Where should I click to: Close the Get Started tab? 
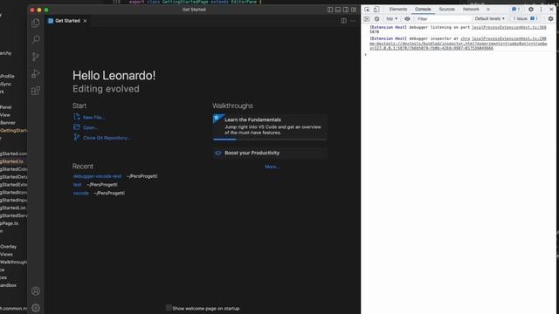tap(85, 21)
